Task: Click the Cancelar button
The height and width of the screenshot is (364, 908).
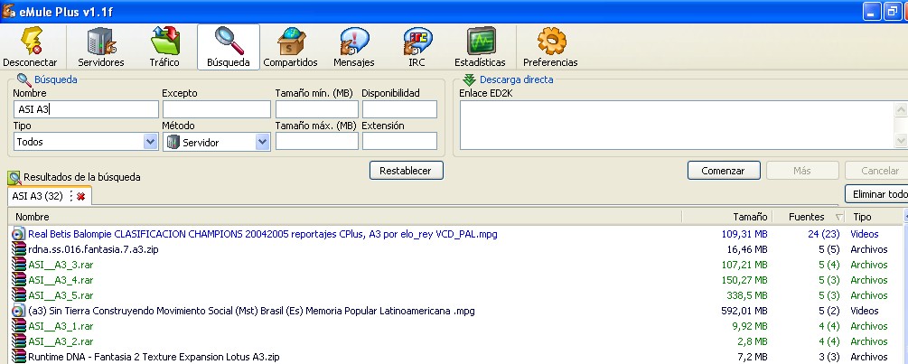Action: (876, 171)
